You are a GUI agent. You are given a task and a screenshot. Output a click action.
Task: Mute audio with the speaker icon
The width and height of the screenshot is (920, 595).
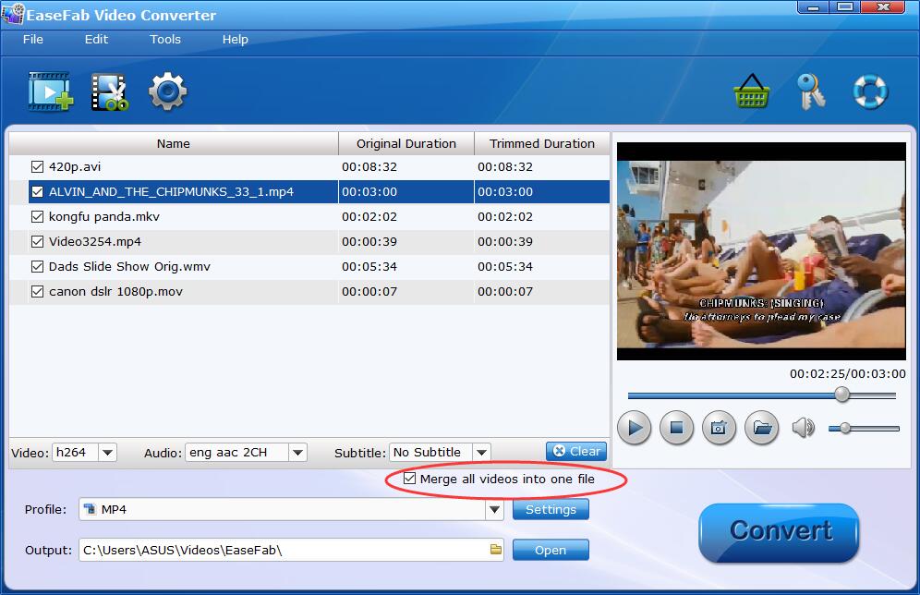pyautogui.click(x=804, y=428)
